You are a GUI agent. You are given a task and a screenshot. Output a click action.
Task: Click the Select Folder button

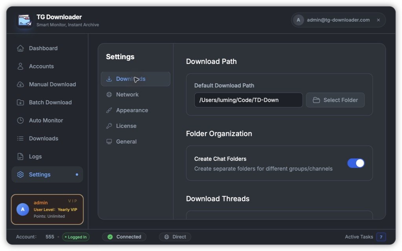pos(335,100)
